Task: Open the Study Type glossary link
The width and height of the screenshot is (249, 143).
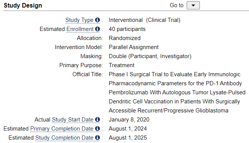Action: (79, 20)
